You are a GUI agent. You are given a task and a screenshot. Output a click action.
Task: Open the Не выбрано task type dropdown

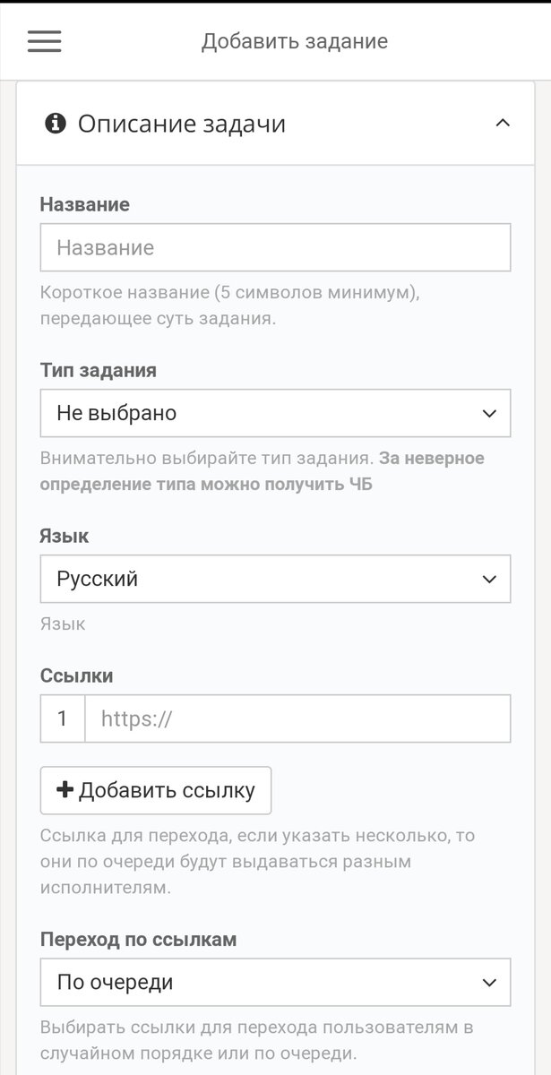tap(275, 413)
